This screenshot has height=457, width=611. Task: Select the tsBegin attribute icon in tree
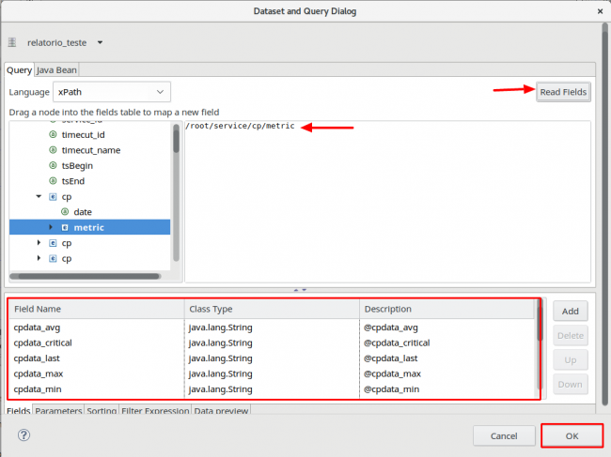pos(53,165)
